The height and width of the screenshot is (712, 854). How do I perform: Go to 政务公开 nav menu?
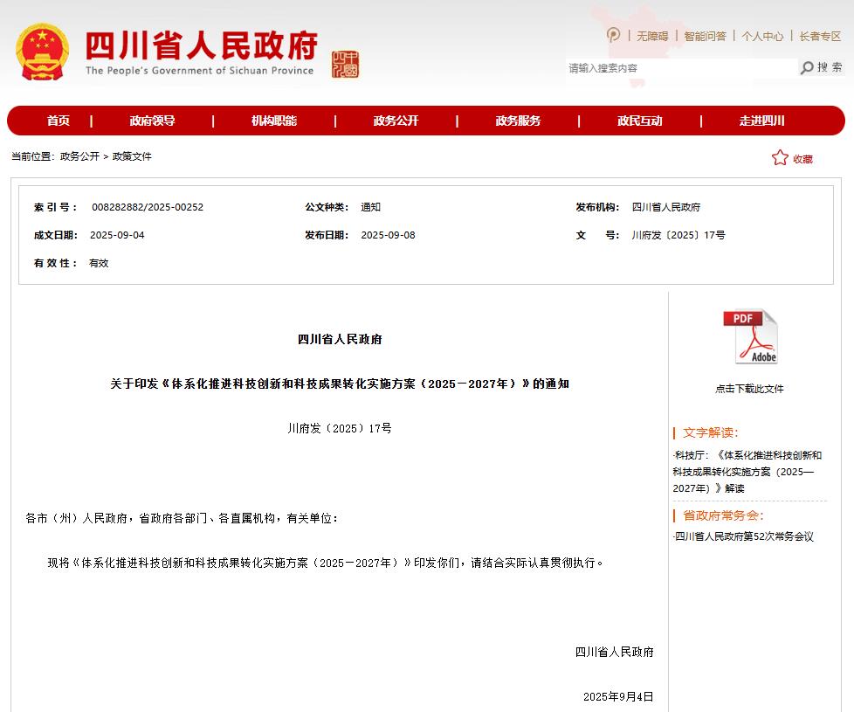coord(396,121)
